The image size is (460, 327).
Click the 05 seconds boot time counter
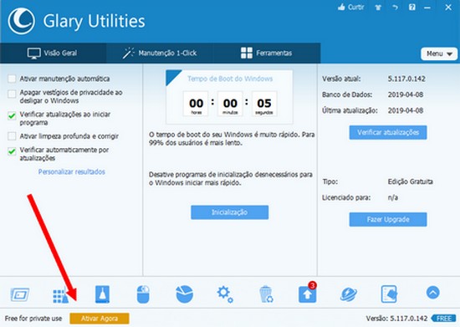coord(264,104)
